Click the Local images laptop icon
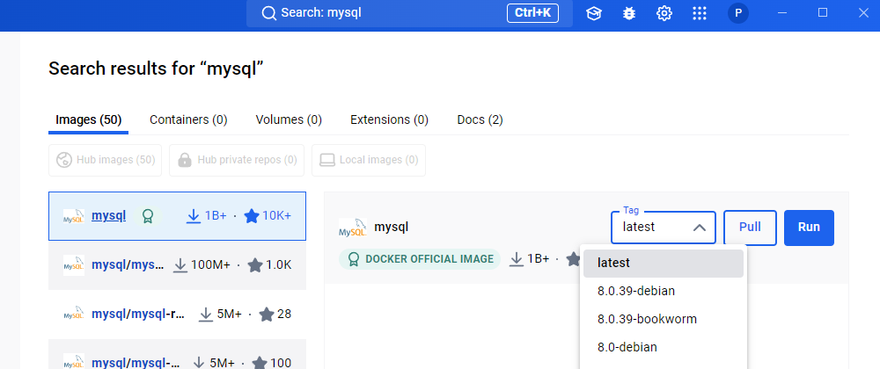The width and height of the screenshot is (880, 369). click(327, 160)
